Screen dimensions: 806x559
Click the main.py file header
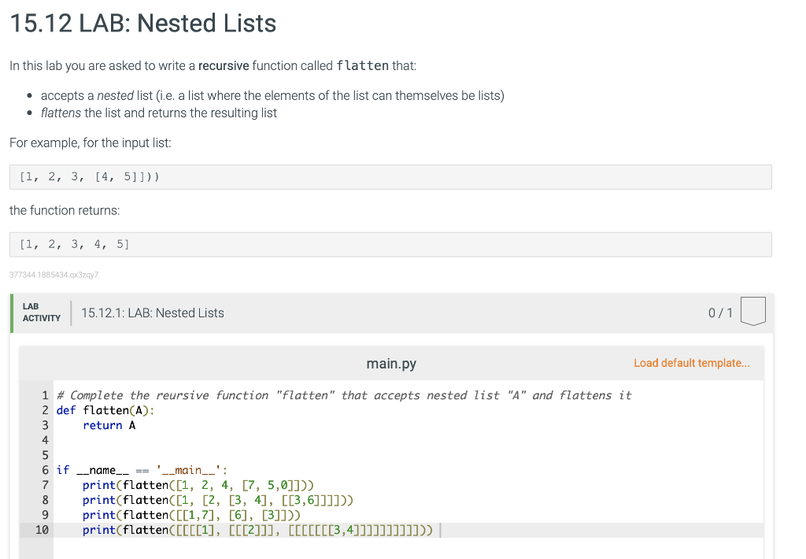click(x=391, y=363)
